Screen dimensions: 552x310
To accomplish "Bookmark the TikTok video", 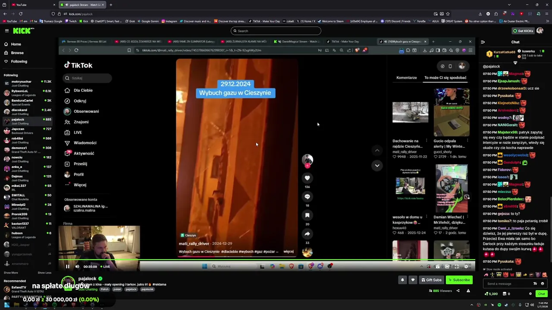I will click(x=307, y=215).
